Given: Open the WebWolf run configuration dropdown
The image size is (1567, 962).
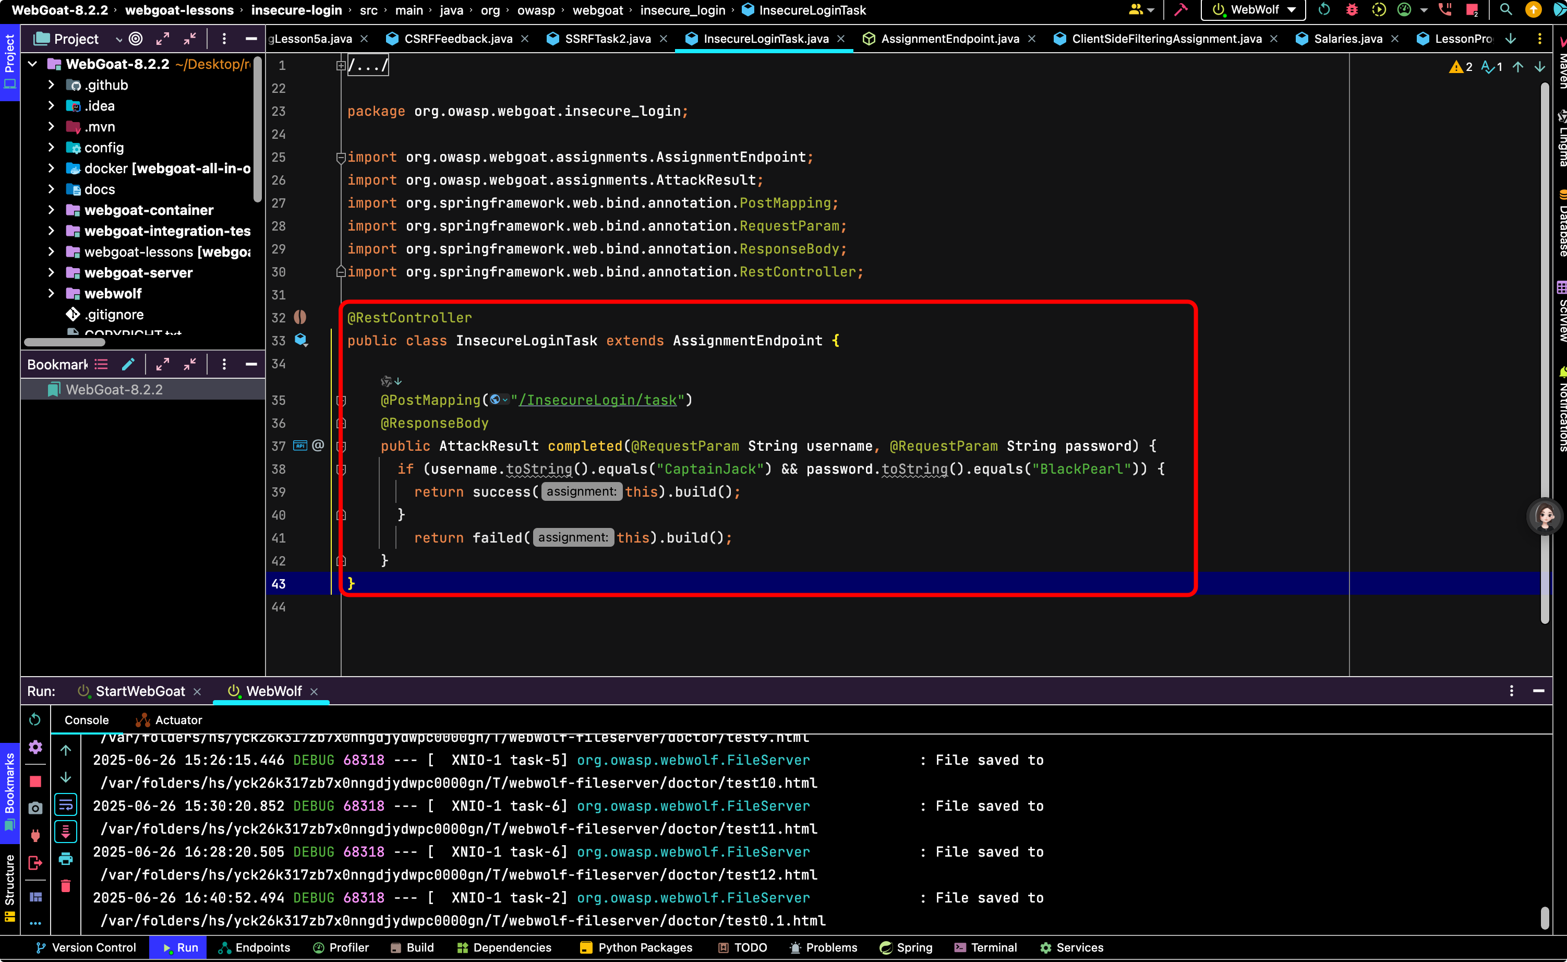Looking at the screenshot, I should pyautogui.click(x=1253, y=10).
